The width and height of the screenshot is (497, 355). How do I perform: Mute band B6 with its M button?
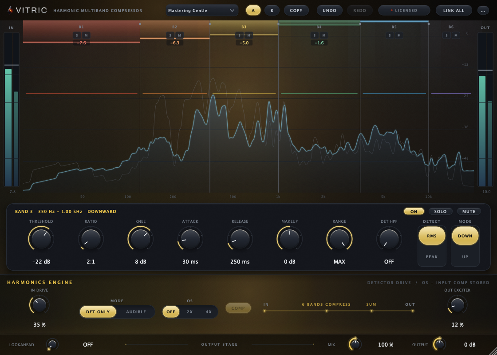tap(456, 35)
